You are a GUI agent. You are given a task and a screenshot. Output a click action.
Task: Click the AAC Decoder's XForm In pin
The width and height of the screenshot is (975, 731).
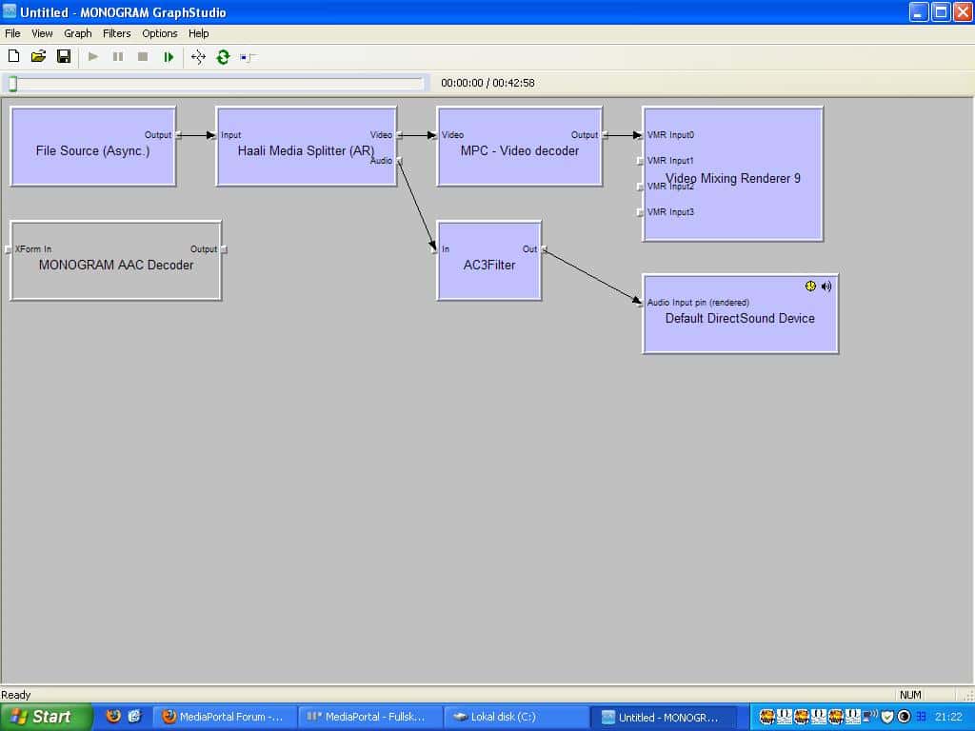tap(8, 249)
